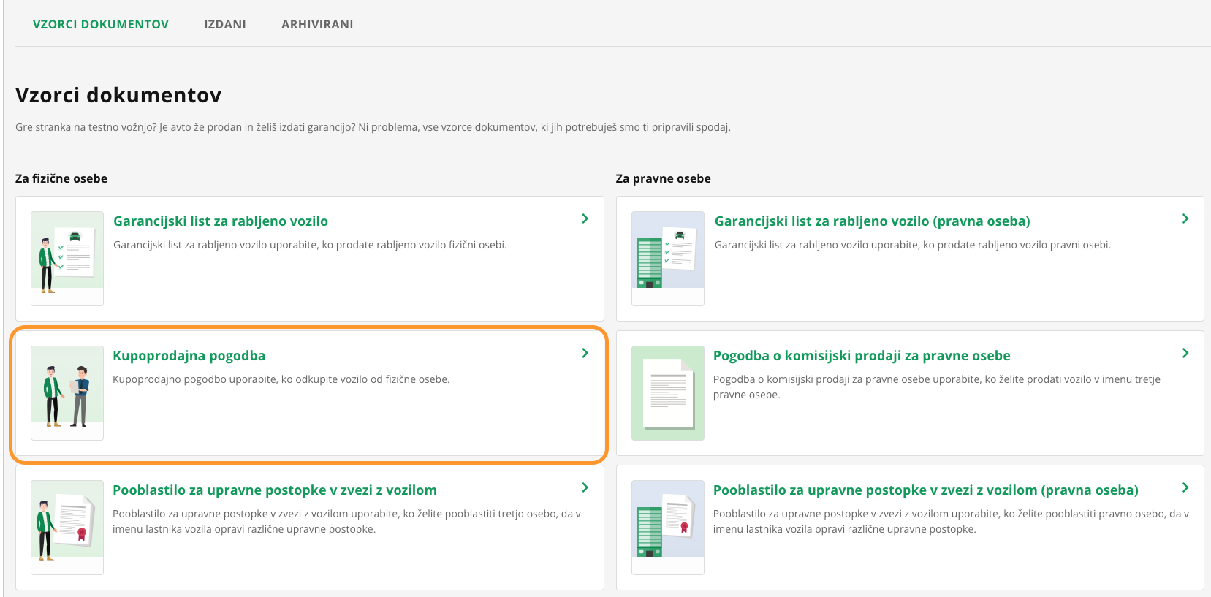
Task: Expand Pooblastilo za upravne postopke chevron
Action: pyautogui.click(x=585, y=487)
